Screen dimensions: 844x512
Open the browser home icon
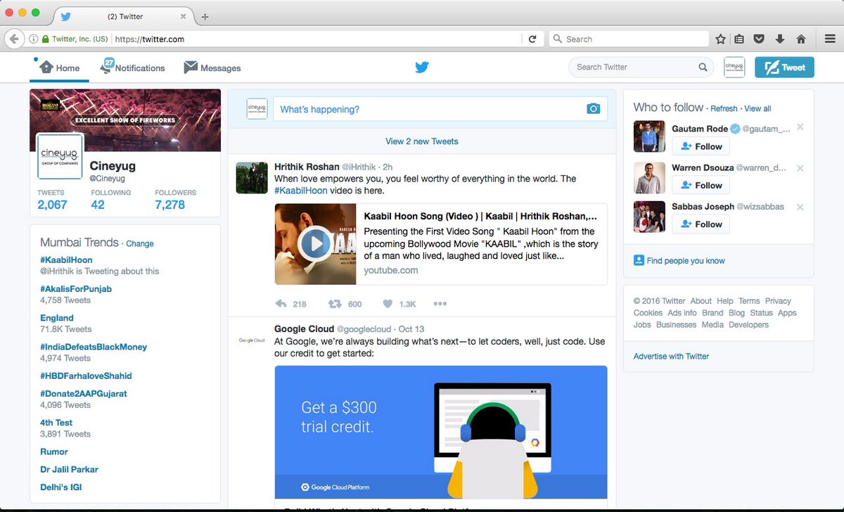pos(800,39)
